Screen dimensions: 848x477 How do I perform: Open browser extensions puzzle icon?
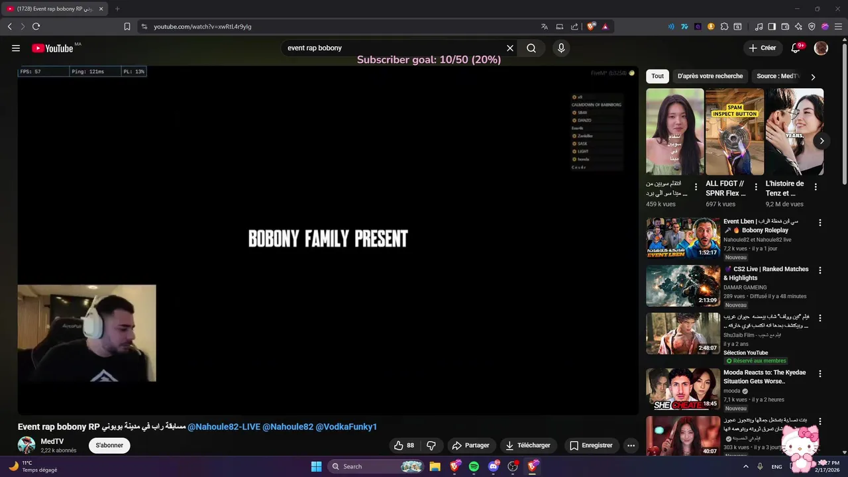pos(724,26)
